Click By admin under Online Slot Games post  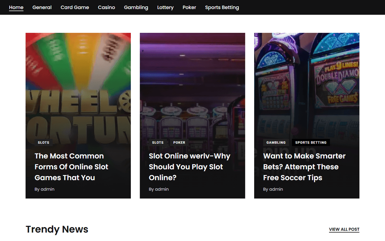pos(45,189)
